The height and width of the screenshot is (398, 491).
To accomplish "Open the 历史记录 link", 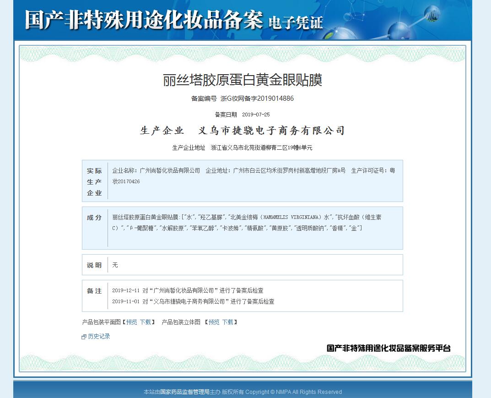I will point(99,336).
